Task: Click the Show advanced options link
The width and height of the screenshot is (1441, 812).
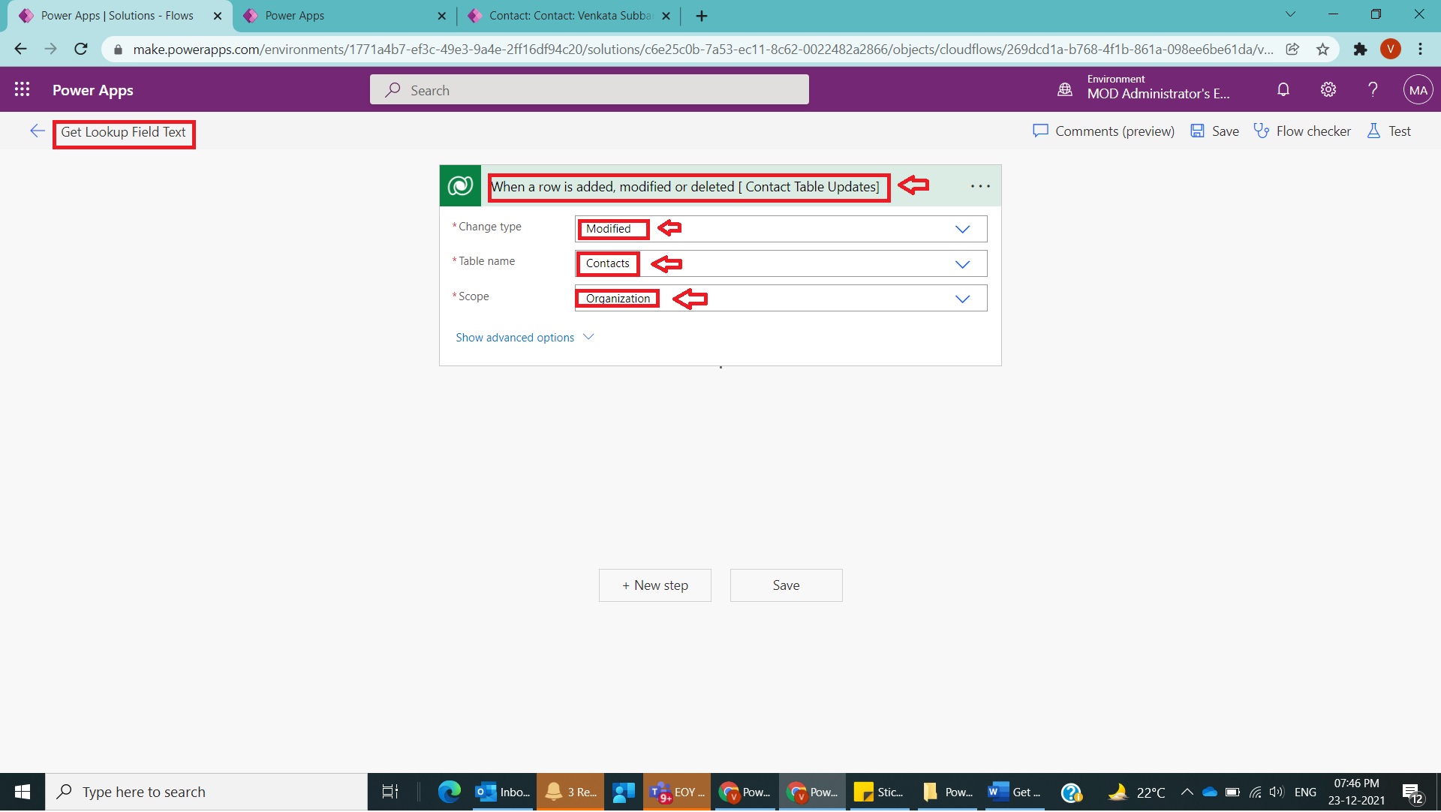Action: (515, 337)
